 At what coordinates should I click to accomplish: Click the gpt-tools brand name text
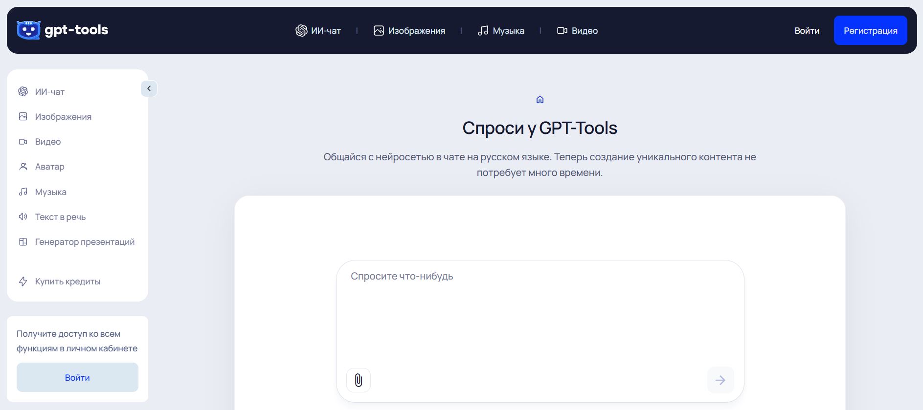tap(76, 30)
